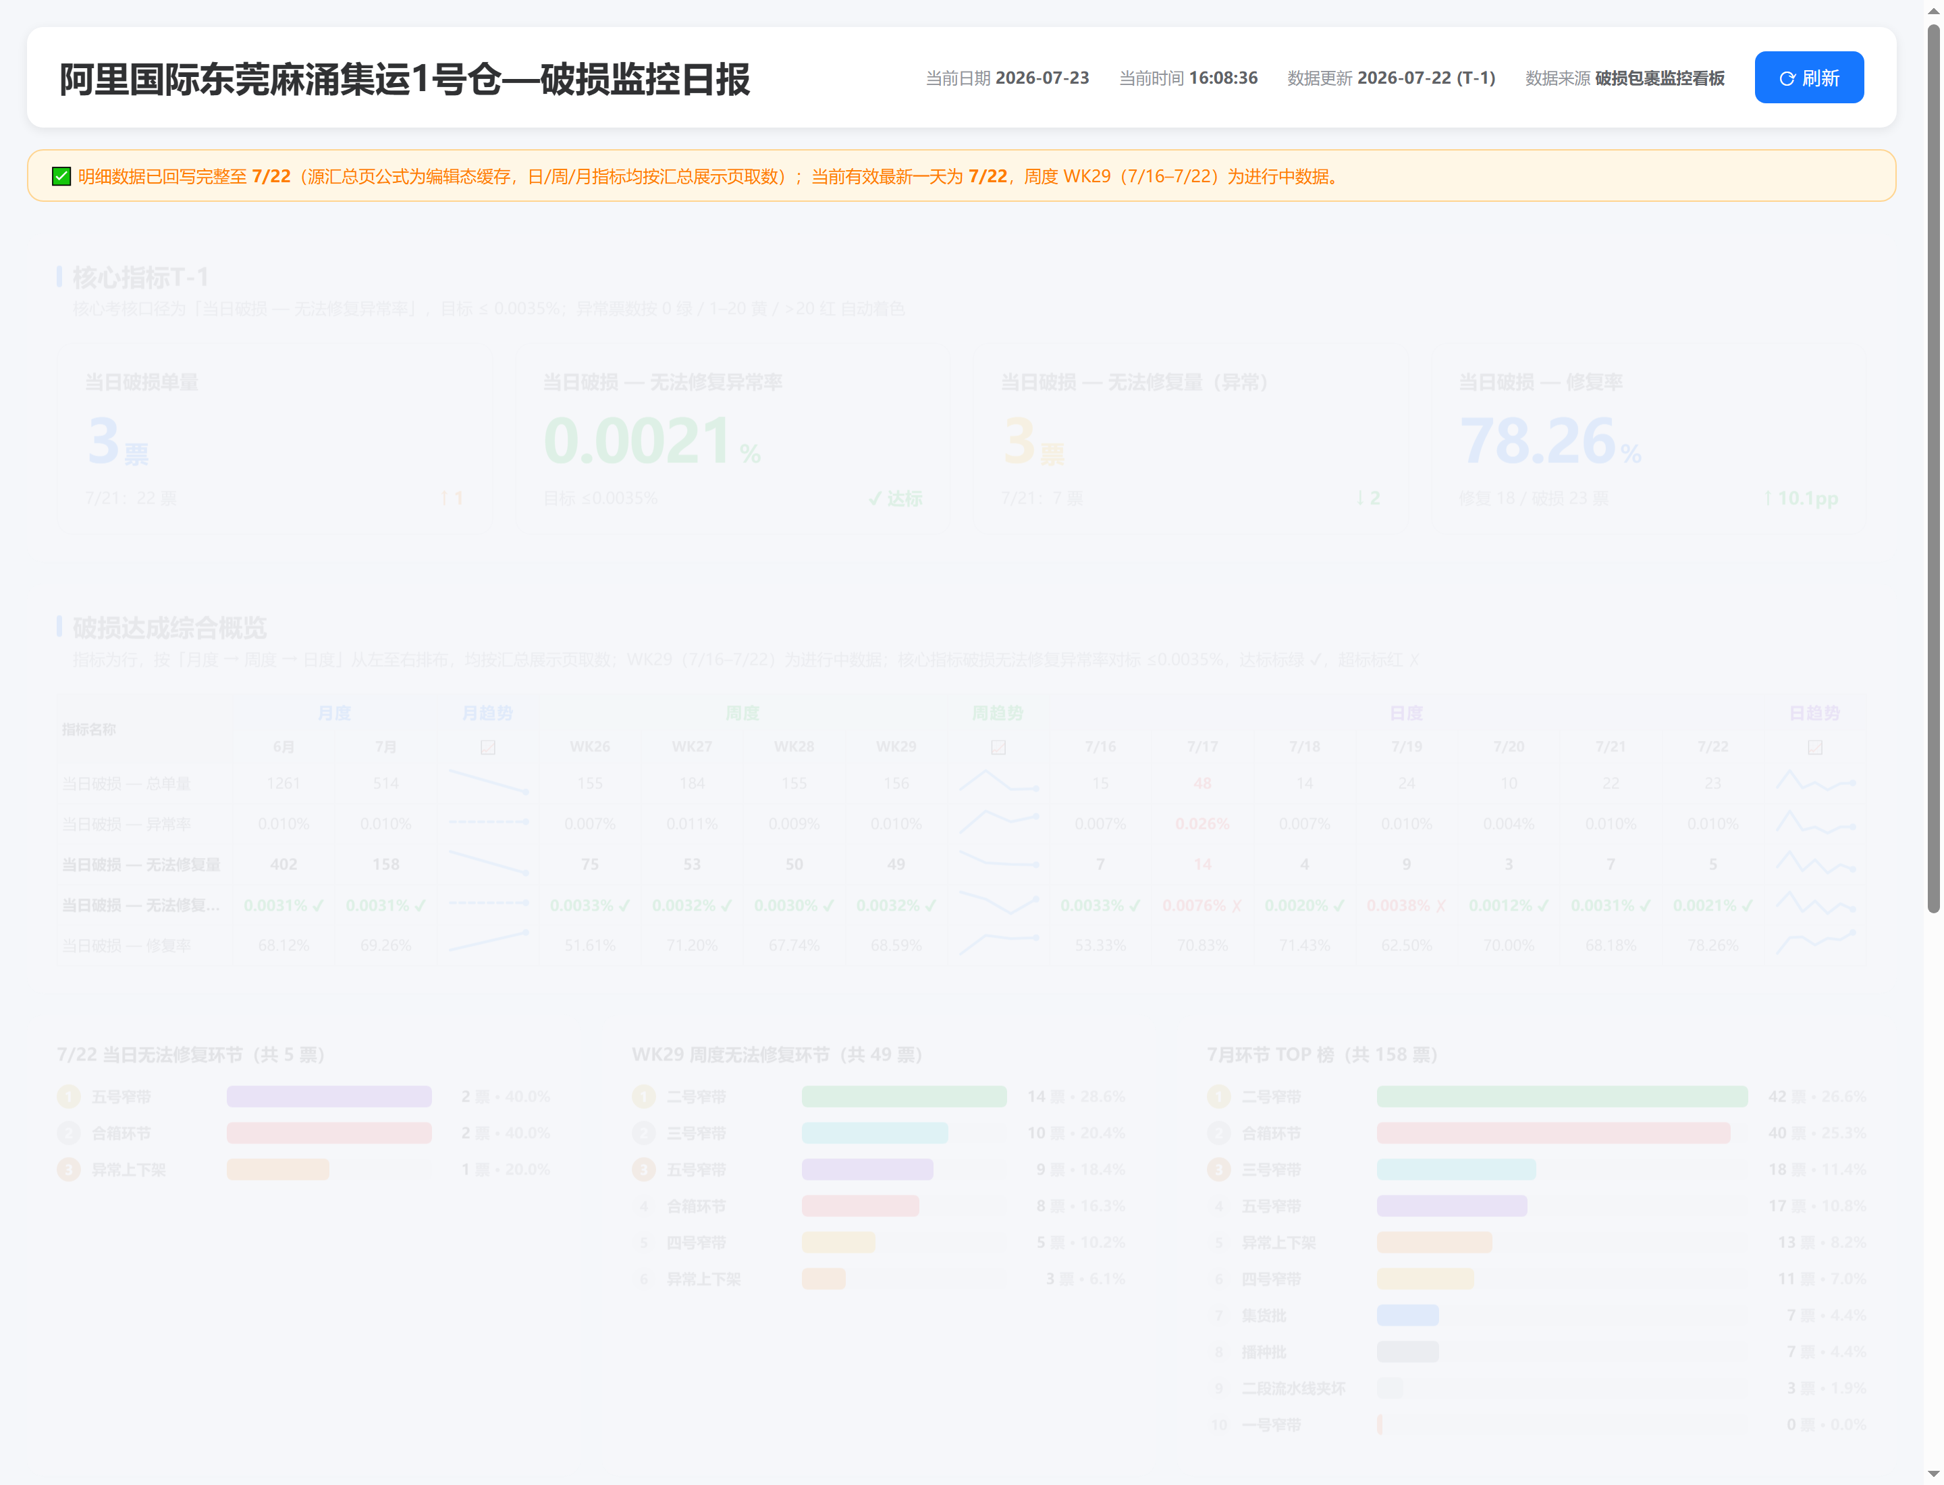Click the 7月环节 TOP 榜 list heading
The width and height of the screenshot is (1944, 1485).
[1322, 1054]
